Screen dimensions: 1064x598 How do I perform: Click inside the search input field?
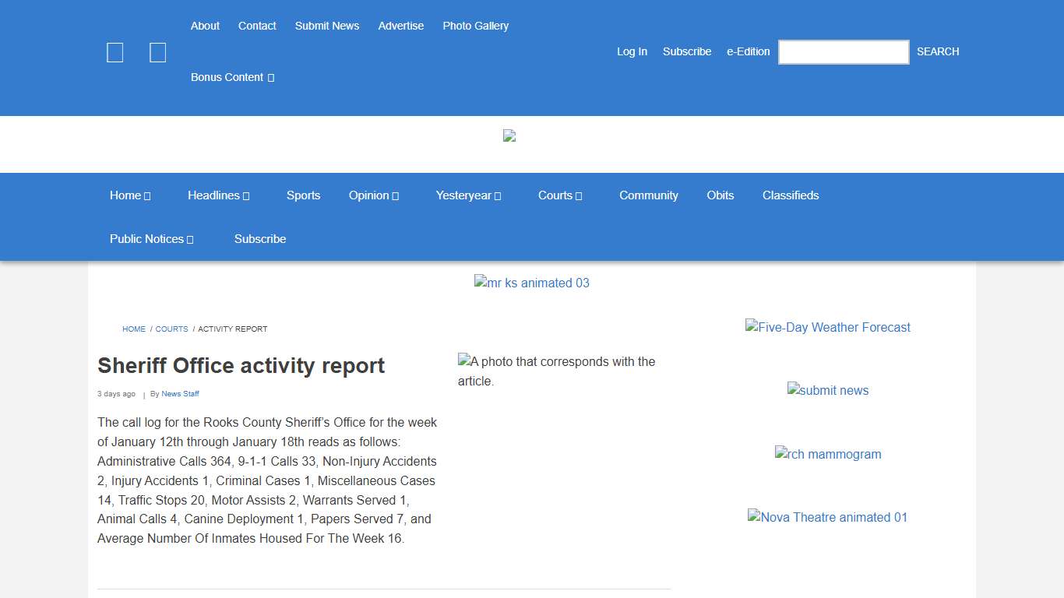[x=843, y=51]
